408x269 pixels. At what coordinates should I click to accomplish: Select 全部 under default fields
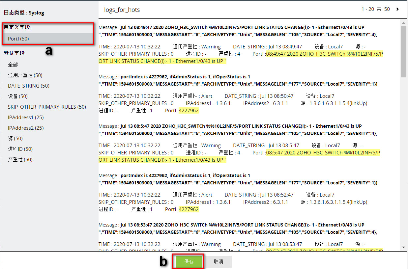click(13, 65)
